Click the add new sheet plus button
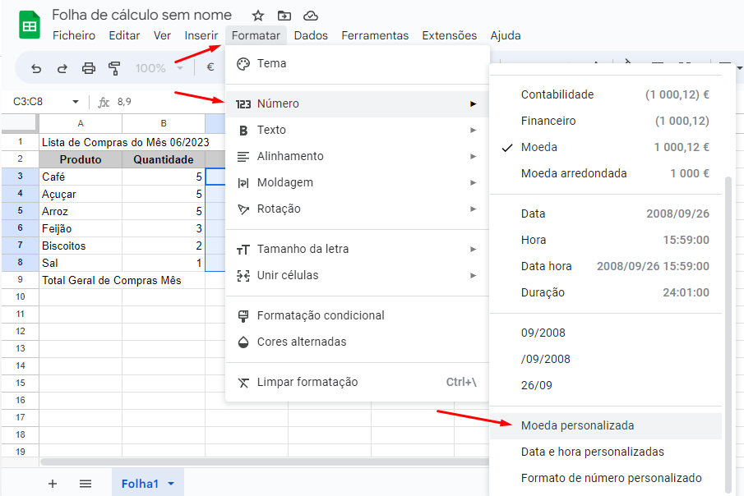This screenshot has height=496, width=744. pos(53,484)
